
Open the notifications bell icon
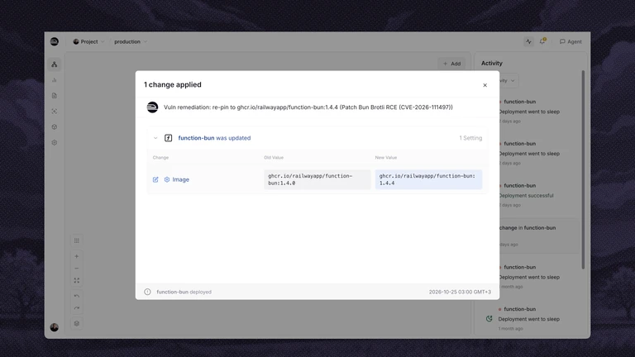542,41
